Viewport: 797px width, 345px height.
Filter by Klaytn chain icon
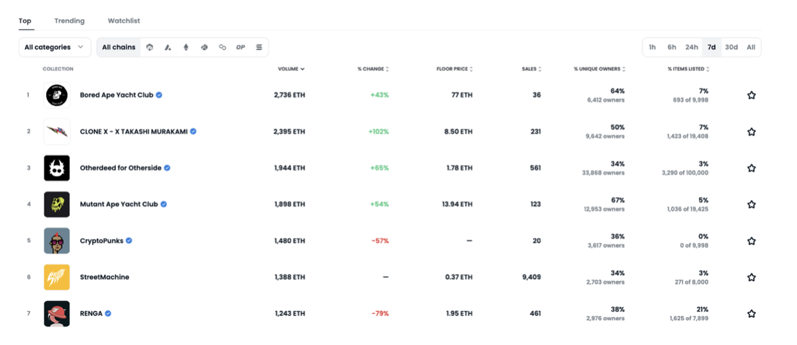[x=204, y=47]
